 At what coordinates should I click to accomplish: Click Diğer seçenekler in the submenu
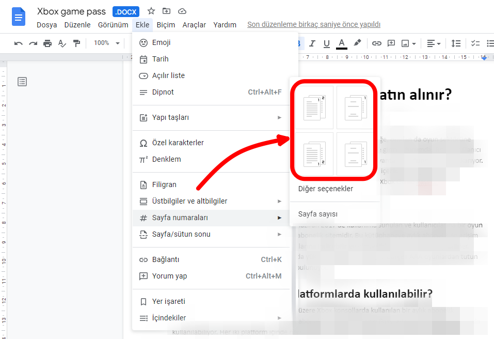(x=326, y=189)
